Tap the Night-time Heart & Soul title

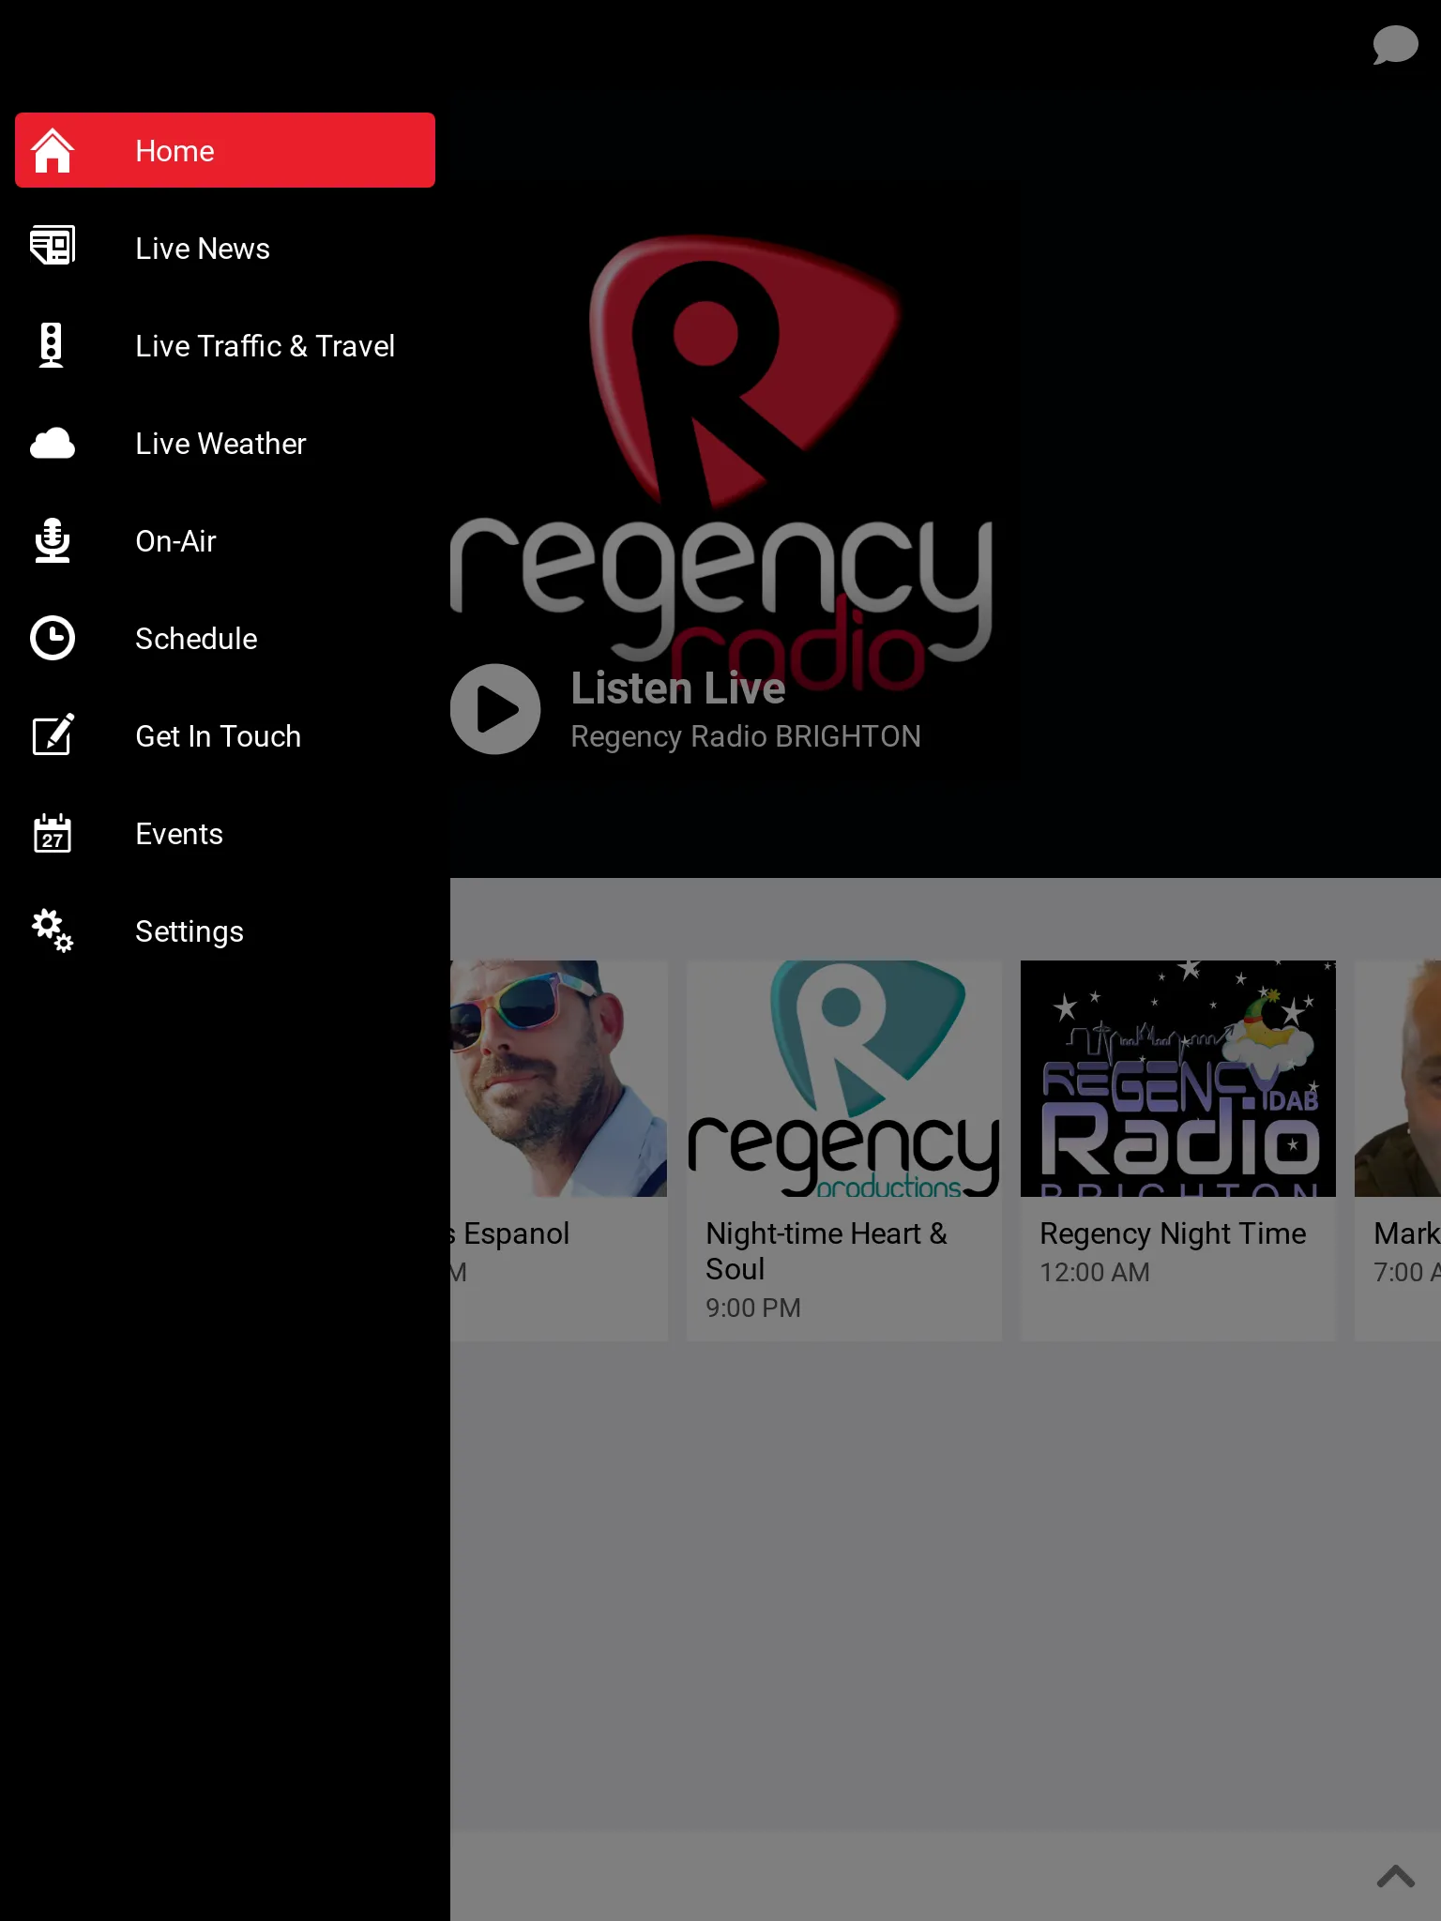point(827,1250)
